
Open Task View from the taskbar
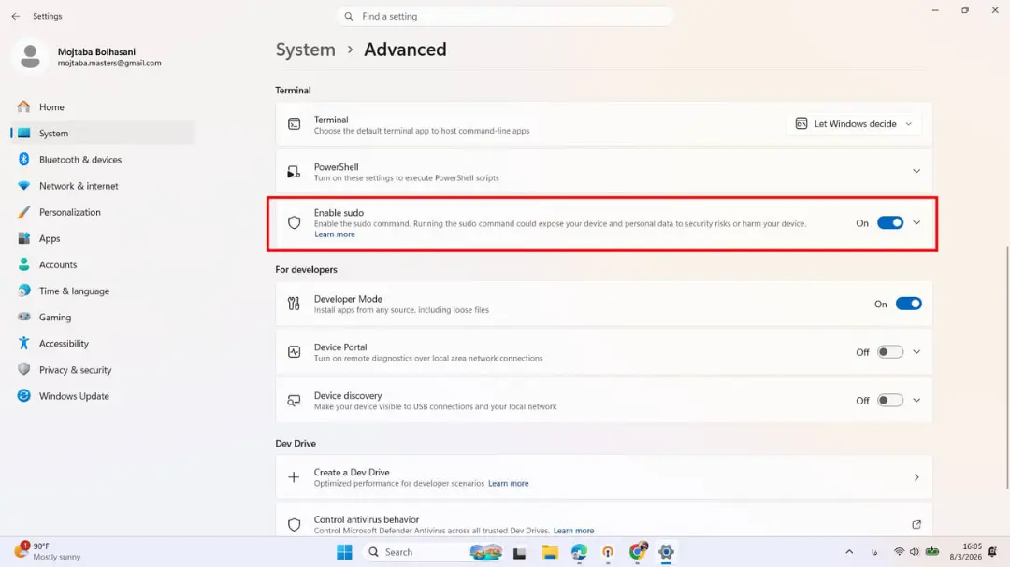pyautogui.click(x=519, y=552)
